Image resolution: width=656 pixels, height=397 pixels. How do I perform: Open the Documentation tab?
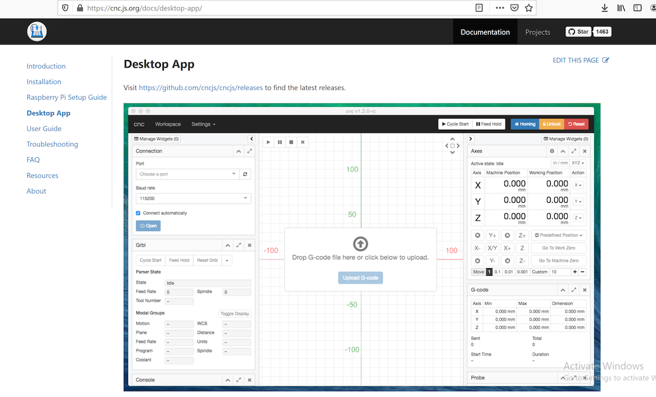485,32
